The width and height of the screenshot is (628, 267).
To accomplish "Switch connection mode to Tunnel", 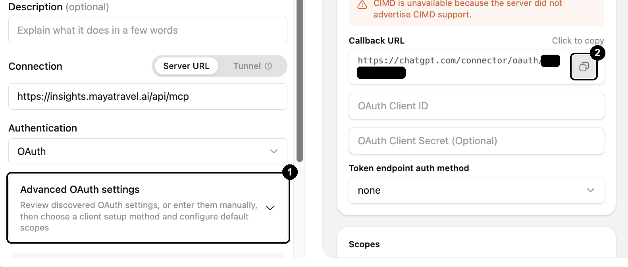I will pyautogui.click(x=252, y=66).
